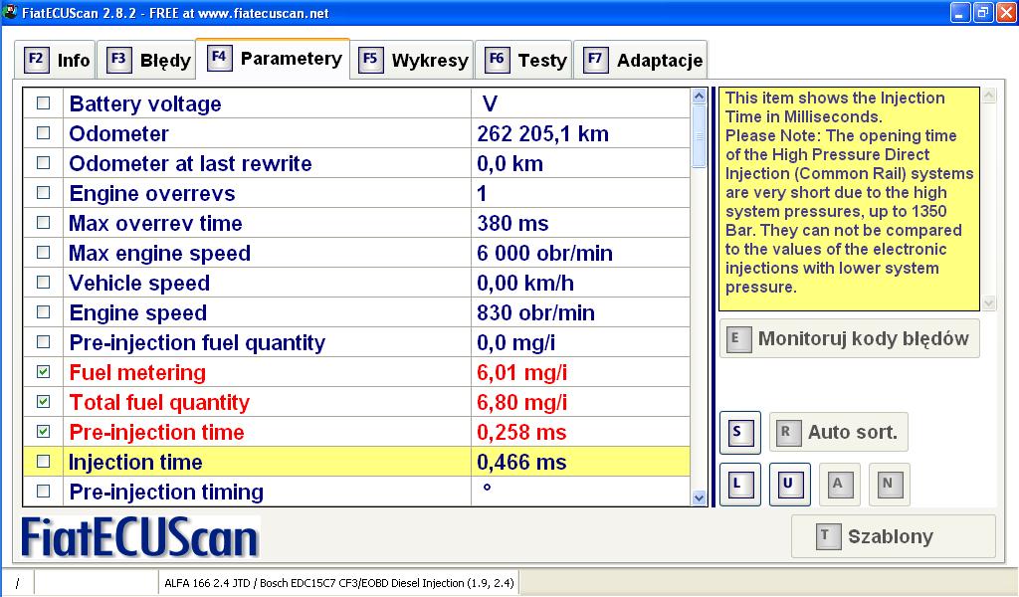The width and height of the screenshot is (1019, 597).
Task: Close the FiatECUScan window
Action: (1006, 12)
